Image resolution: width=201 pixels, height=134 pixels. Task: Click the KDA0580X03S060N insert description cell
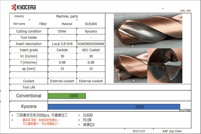[91, 44]
